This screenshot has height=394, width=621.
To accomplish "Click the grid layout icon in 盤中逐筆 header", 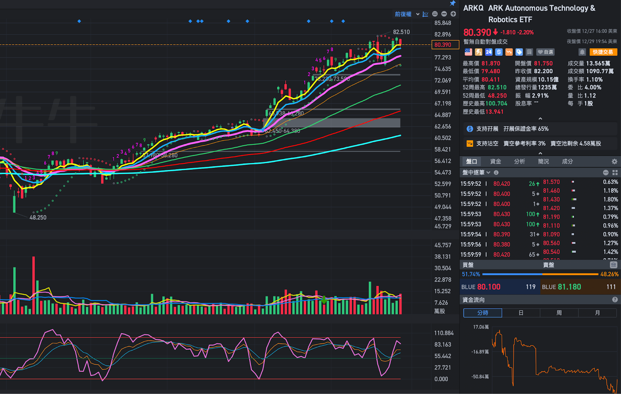I will (615, 173).
